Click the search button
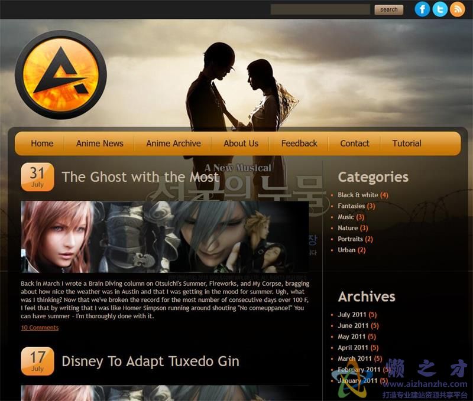Viewport: 473px width, 401px height. (x=389, y=9)
